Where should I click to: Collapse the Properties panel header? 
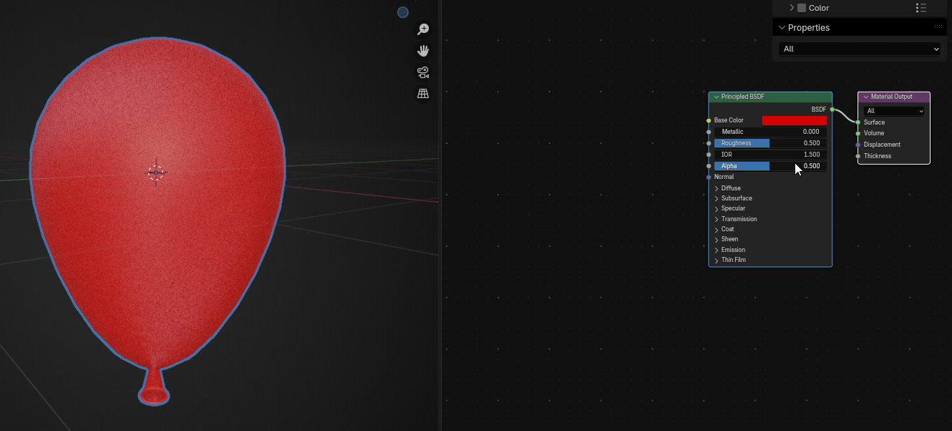[782, 27]
